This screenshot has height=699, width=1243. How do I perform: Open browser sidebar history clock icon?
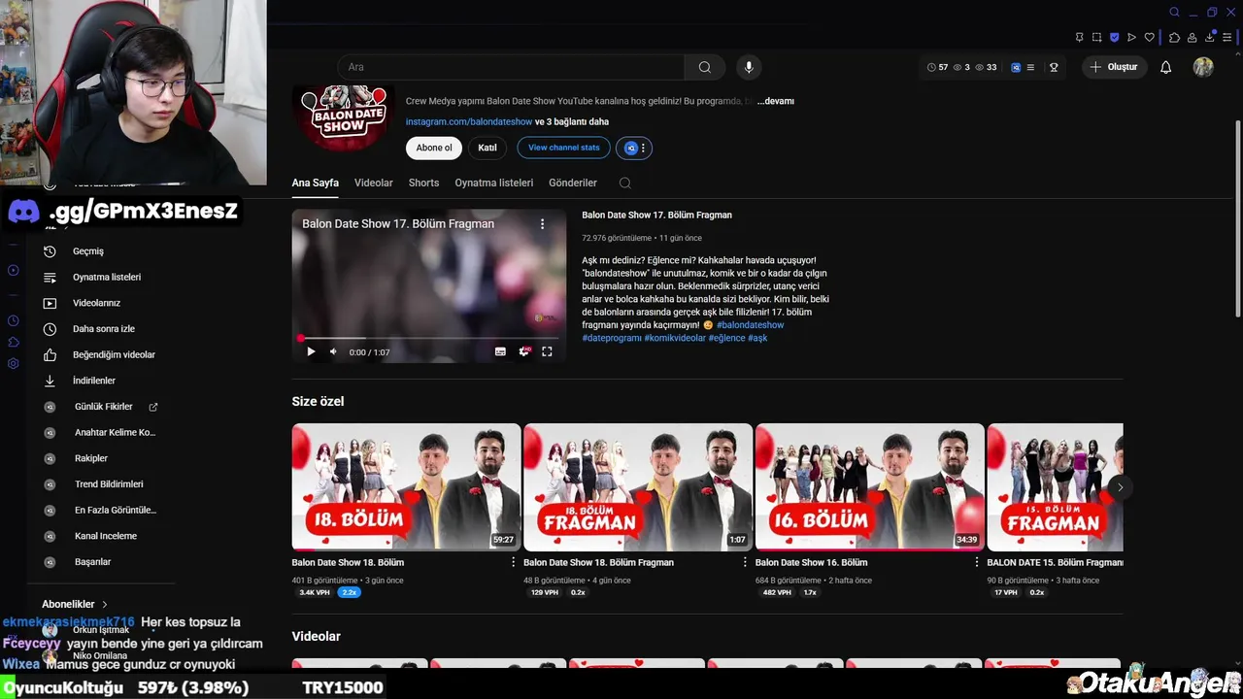click(x=14, y=320)
